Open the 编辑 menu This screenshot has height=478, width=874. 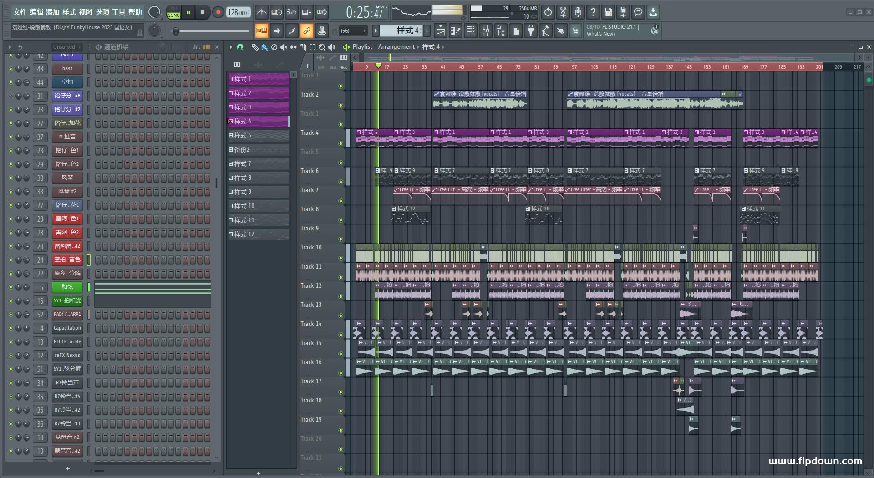tap(36, 12)
